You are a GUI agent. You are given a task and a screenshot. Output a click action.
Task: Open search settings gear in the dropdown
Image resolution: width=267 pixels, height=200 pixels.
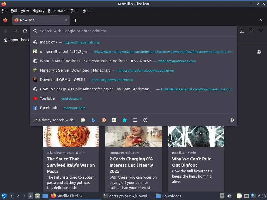coord(232,120)
